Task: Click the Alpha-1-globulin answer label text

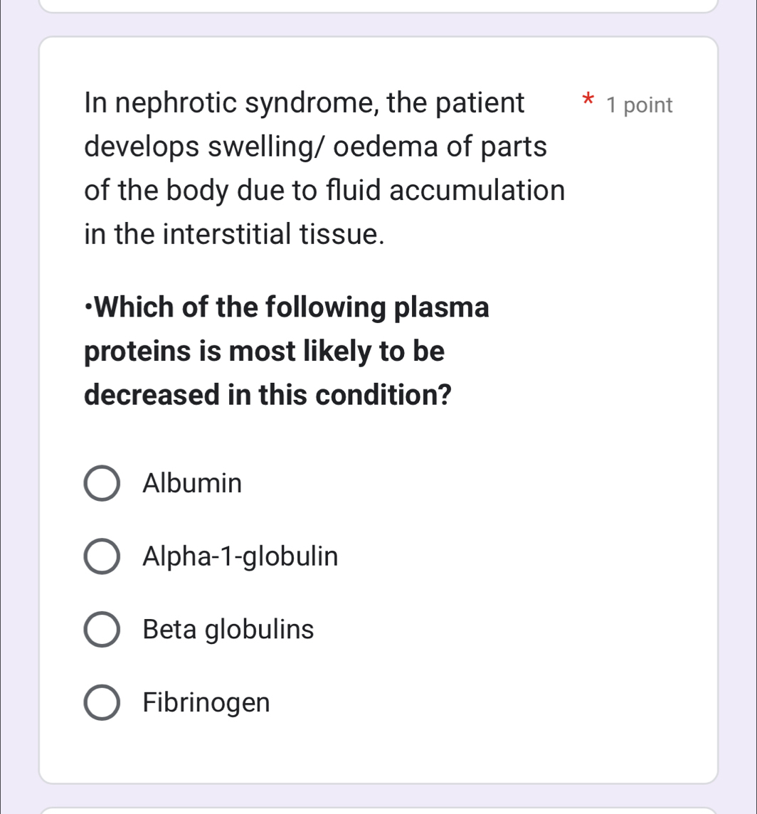Action: (x=240, y=556)
